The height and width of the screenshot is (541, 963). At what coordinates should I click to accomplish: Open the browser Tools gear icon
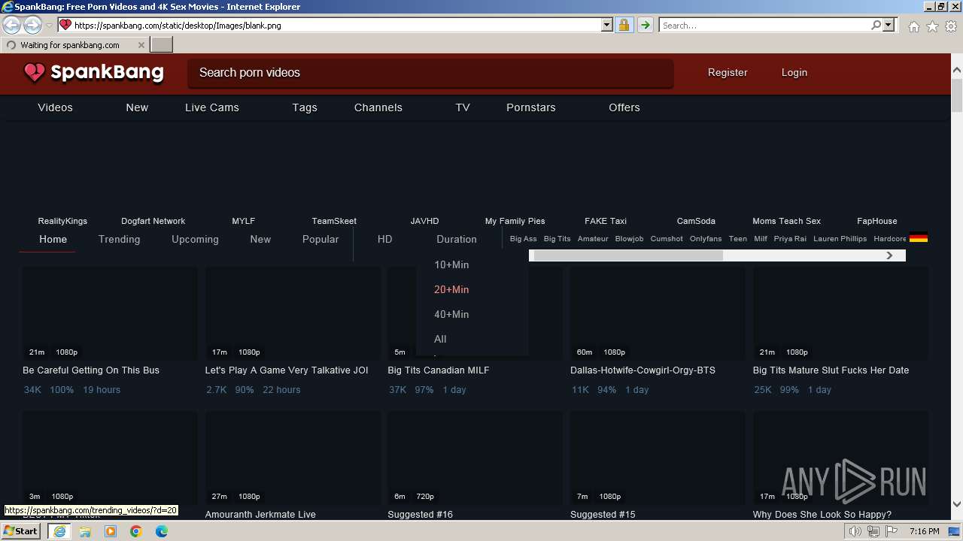click(951, 26)
